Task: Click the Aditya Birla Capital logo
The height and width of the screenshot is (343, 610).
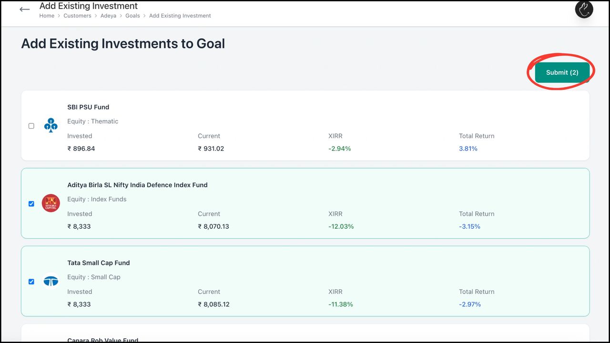Action: (x=51, y=203)
